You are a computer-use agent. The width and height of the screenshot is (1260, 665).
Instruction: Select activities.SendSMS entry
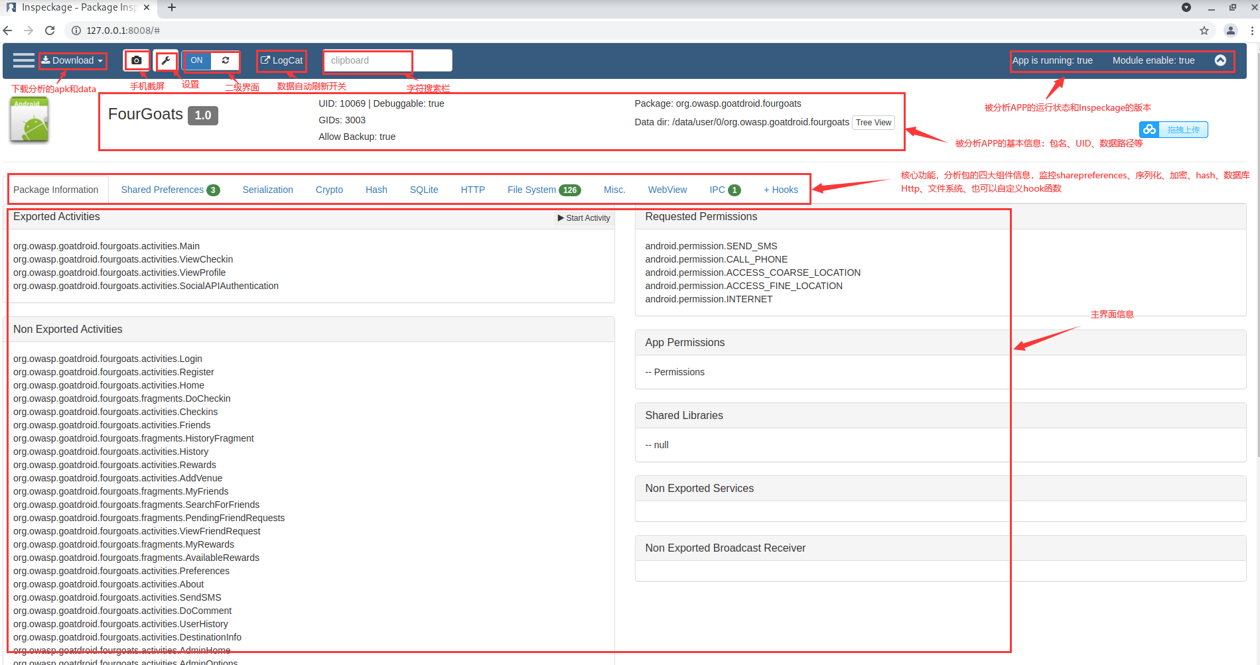[117, 597]
